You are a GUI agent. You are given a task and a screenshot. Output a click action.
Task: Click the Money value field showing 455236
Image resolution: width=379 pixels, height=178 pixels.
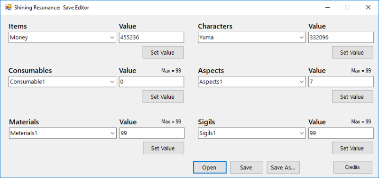[x=151, y=37]
